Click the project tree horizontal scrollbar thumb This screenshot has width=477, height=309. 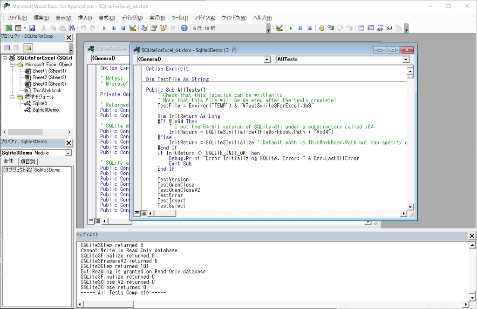point(25,132)
